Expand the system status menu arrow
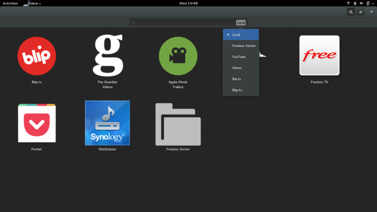 coord(373,4)
